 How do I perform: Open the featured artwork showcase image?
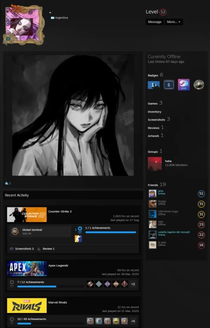73,115
